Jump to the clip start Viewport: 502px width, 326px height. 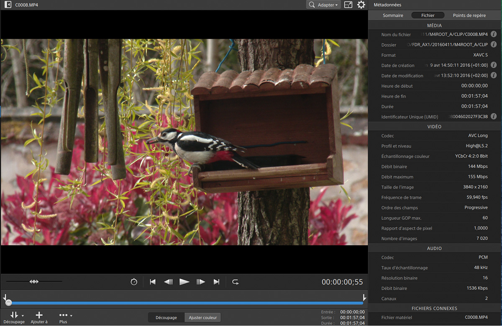[x=153, y=282]
